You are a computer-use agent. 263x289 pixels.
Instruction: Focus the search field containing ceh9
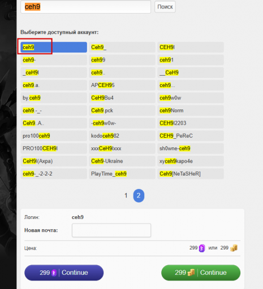coord(85,7)
